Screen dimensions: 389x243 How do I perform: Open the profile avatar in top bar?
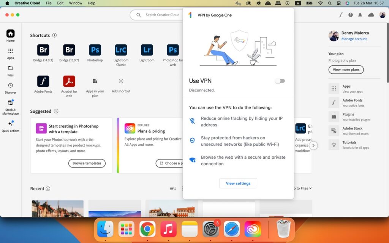tap(382, 15)
